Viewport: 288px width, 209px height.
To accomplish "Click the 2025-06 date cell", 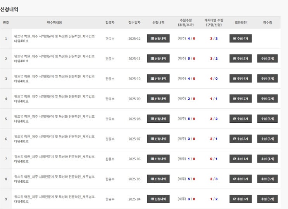I will pyautogui.click(x=135, y=159).
